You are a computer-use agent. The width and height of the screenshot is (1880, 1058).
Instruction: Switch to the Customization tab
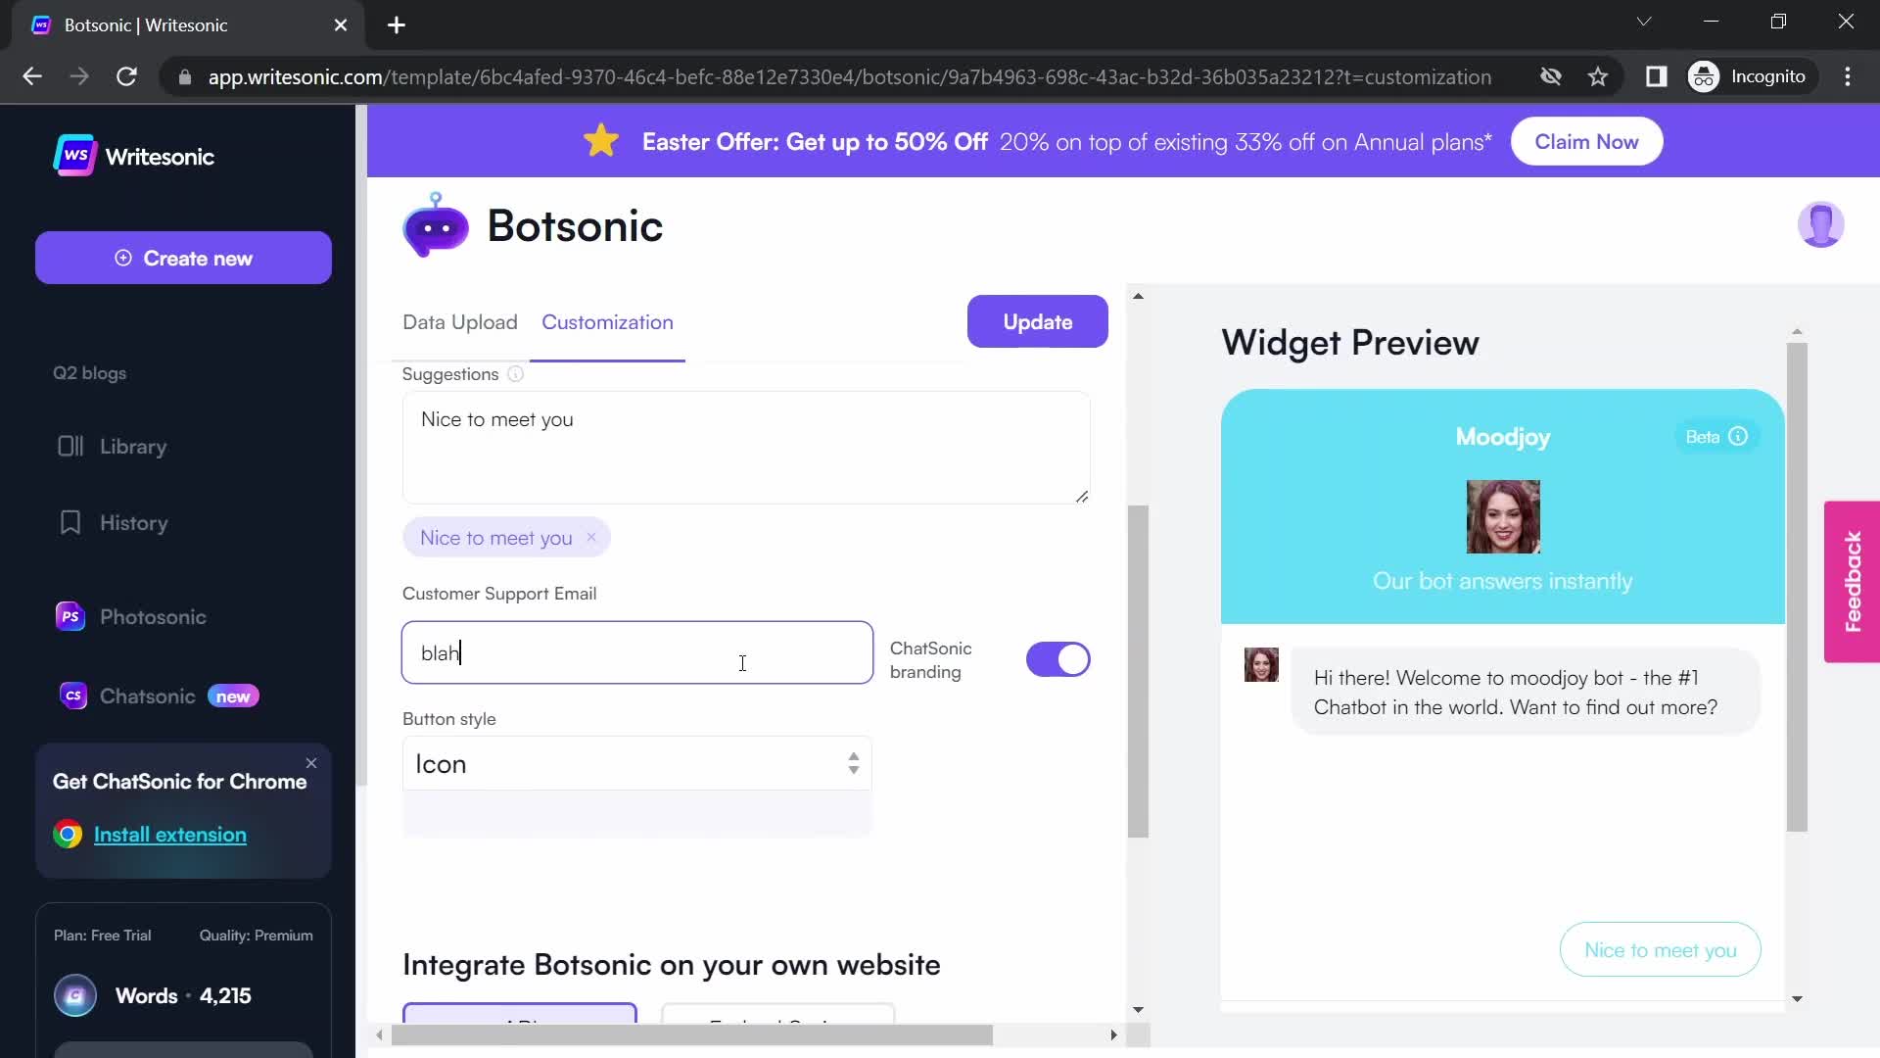(x=607, y=321)
